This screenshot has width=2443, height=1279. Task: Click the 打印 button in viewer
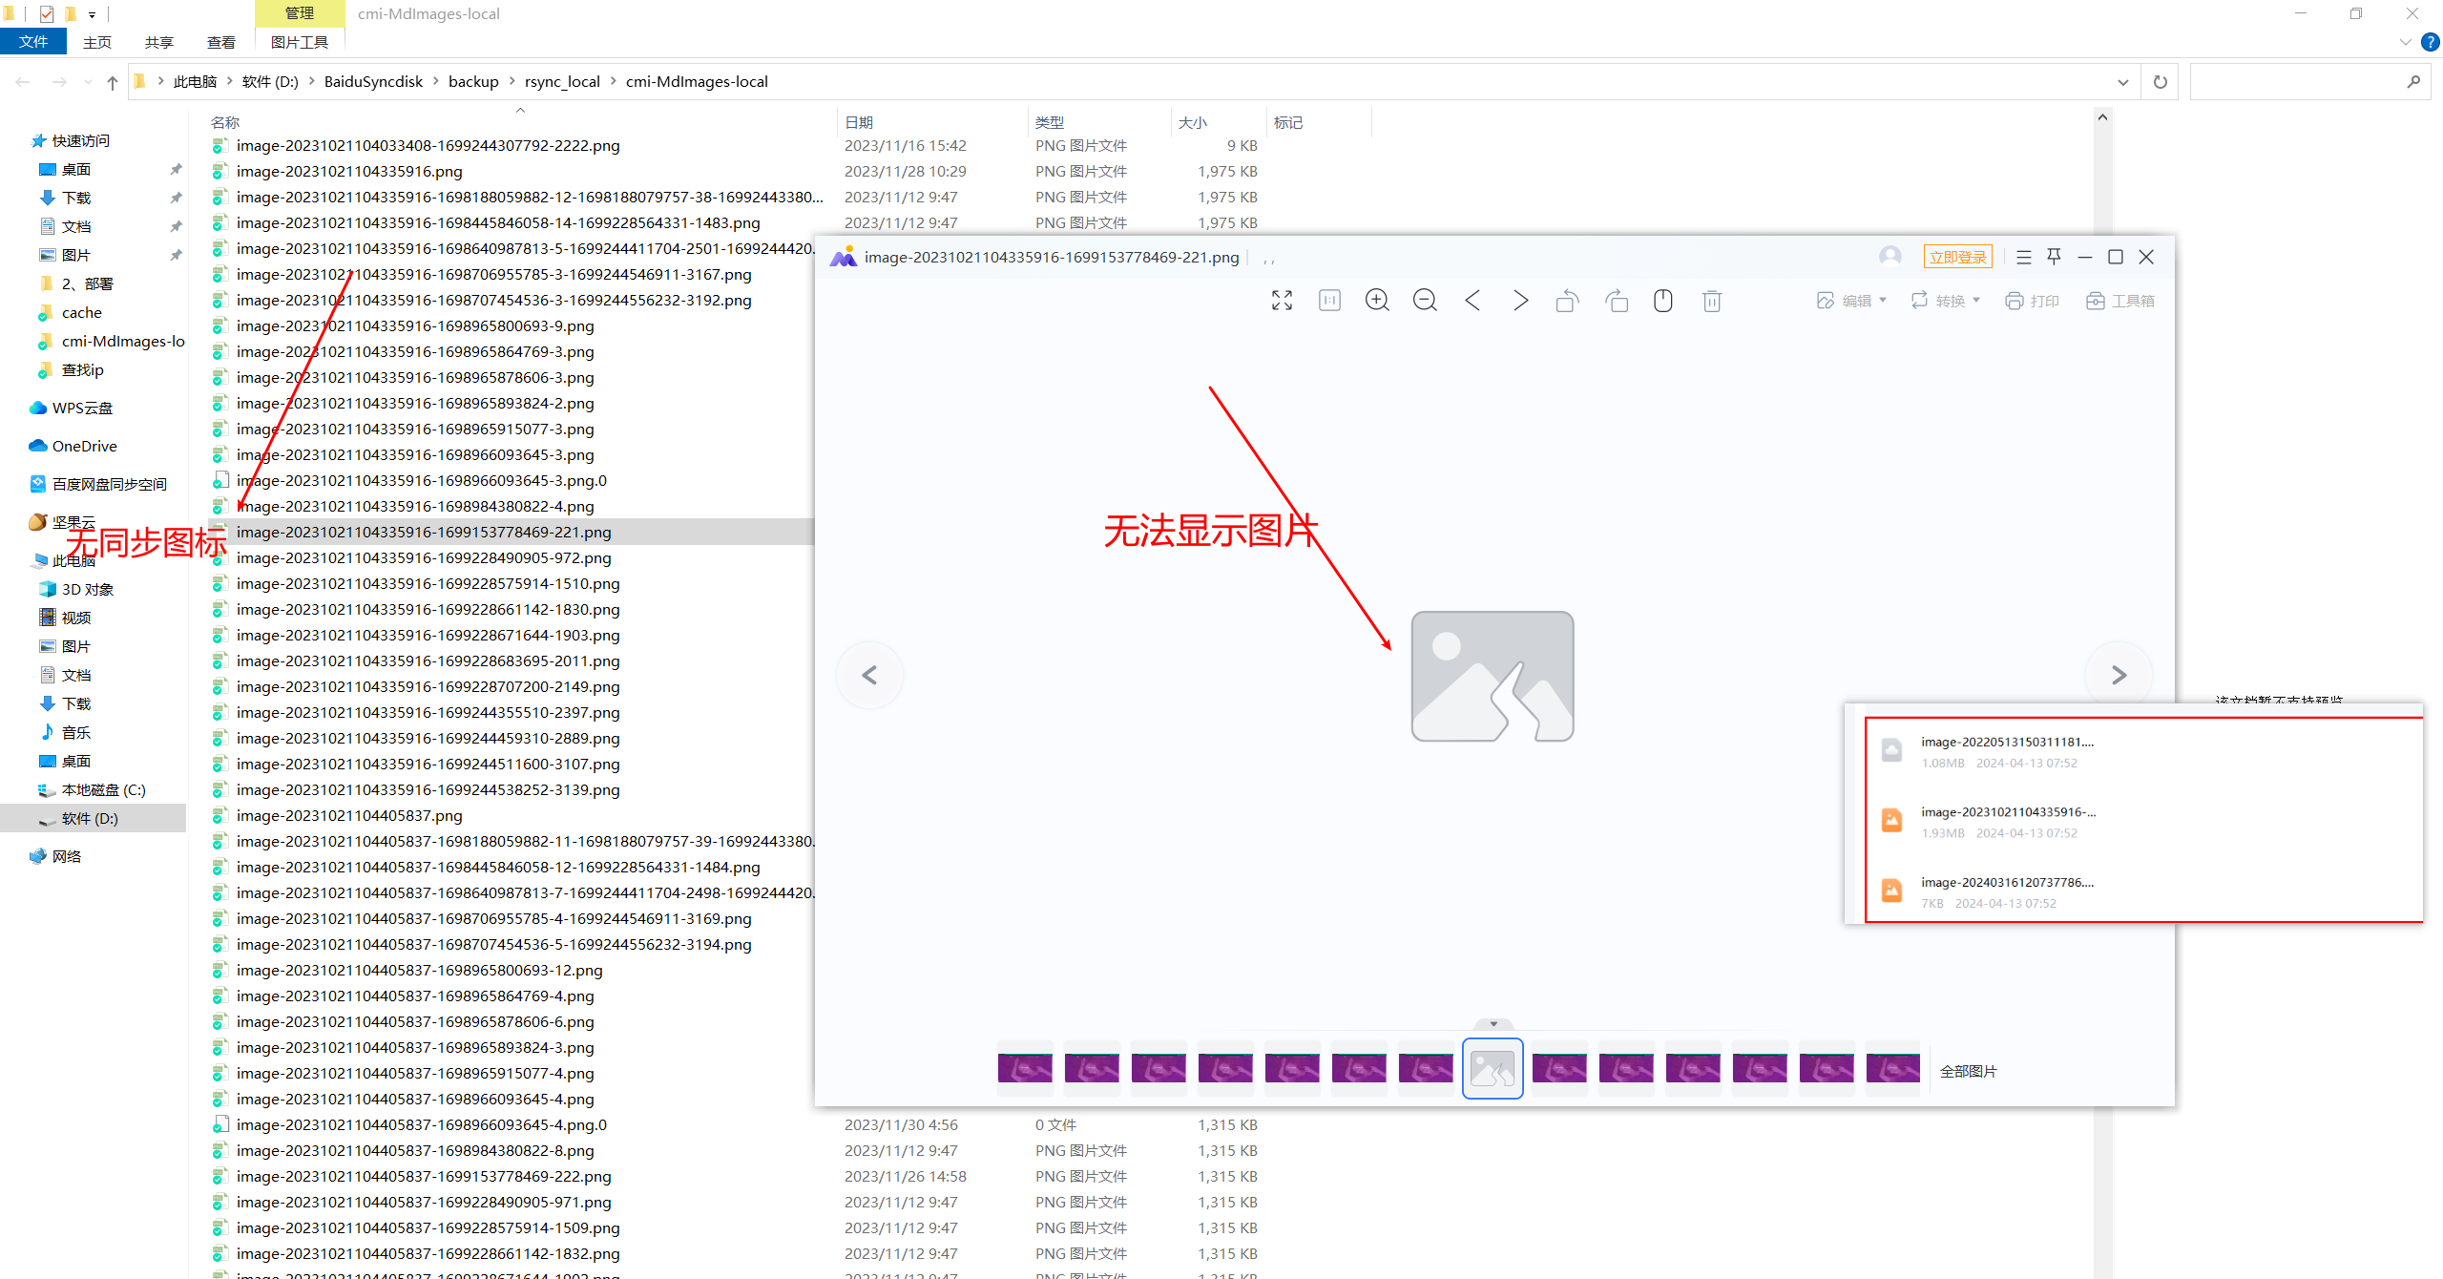[2033, 301]
